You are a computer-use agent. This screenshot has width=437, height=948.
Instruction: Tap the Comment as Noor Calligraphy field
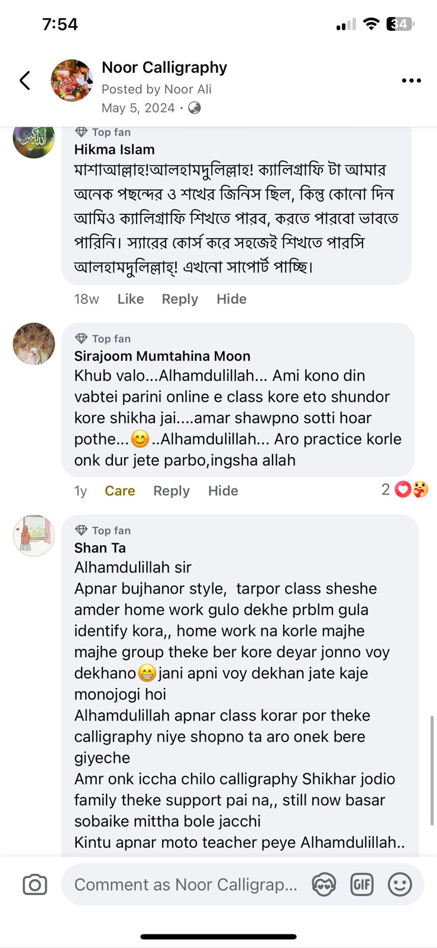(x=185, y=885)
